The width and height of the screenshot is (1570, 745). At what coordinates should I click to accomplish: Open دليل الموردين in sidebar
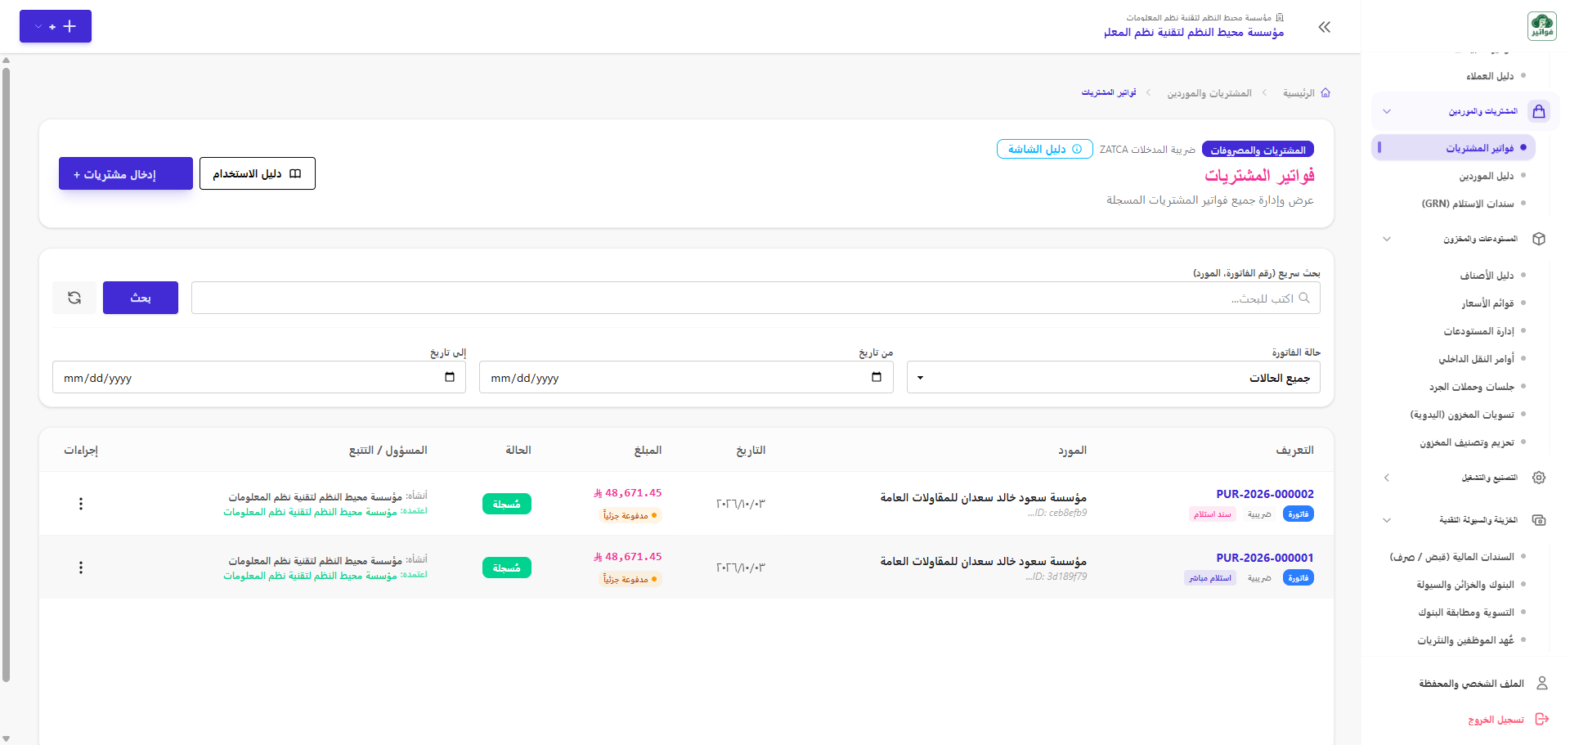coord(1486,176)
